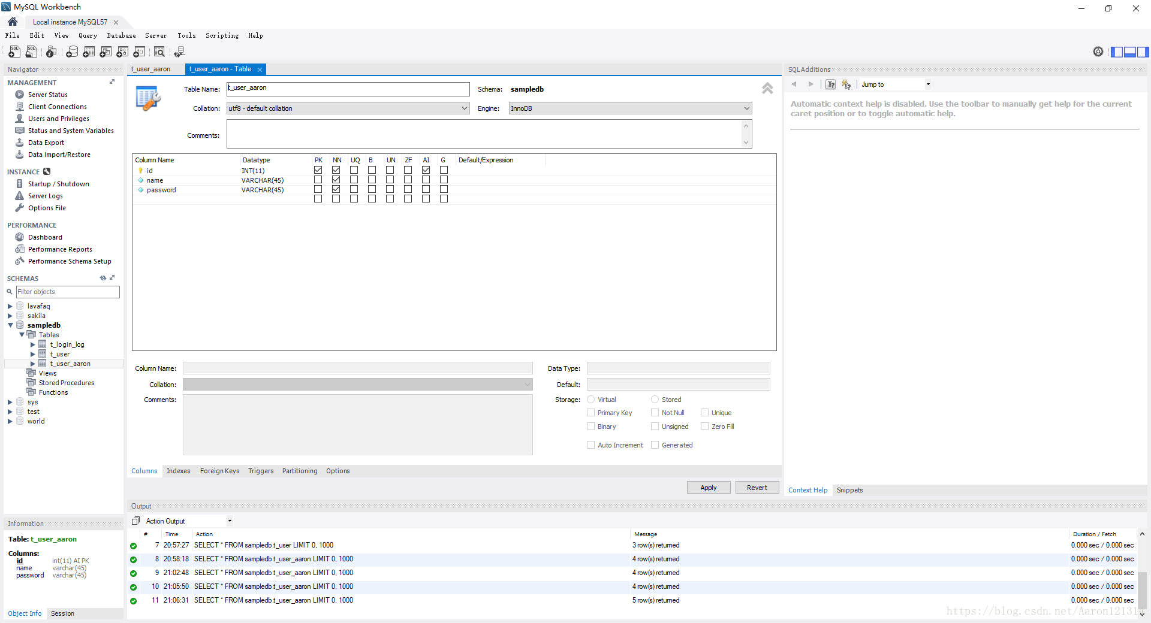Screen dimensions: 1151x623
Task: Open the Engine dropdown
Action: [x=630, y=108]
